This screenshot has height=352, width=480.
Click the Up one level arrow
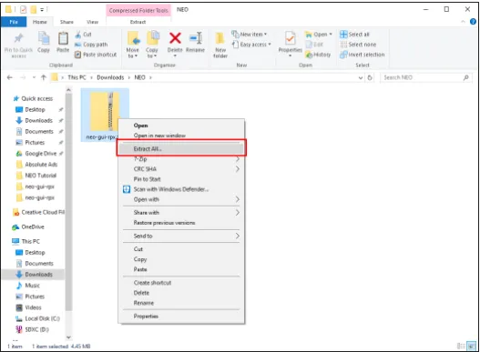tap(44, 77)
